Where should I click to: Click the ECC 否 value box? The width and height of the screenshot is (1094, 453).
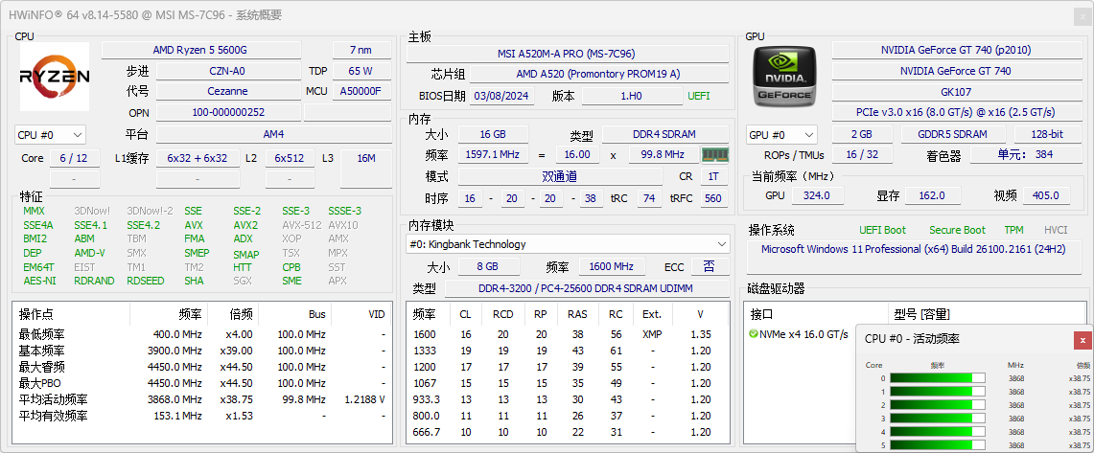coord(709,266)
